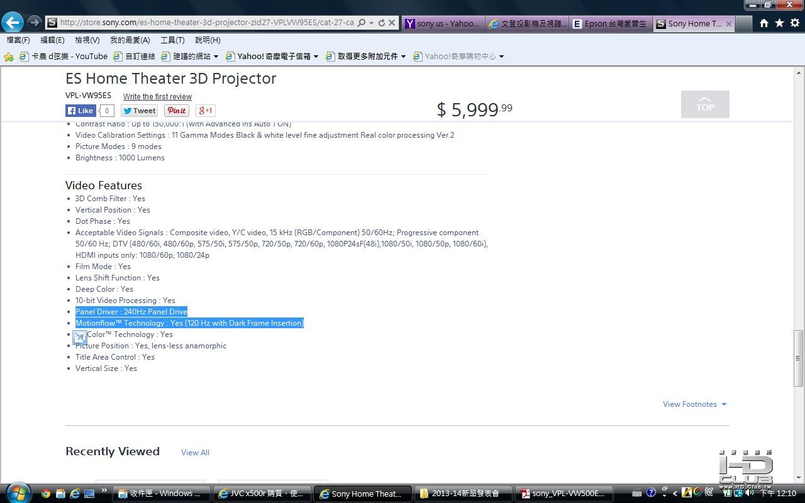Open 2013-14新品發表會 folder in taskbar

tap(464, 494)
